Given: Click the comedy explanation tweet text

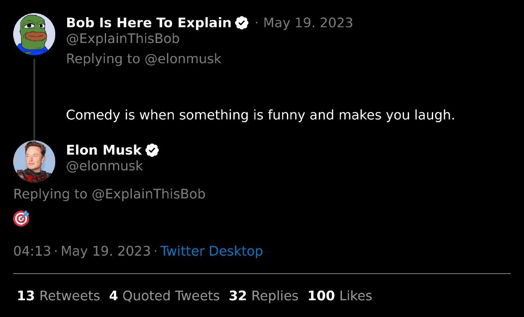Looking at the screenshot, I should [260, 115].
